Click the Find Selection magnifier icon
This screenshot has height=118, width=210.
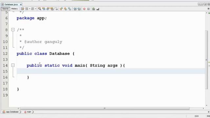39,9
